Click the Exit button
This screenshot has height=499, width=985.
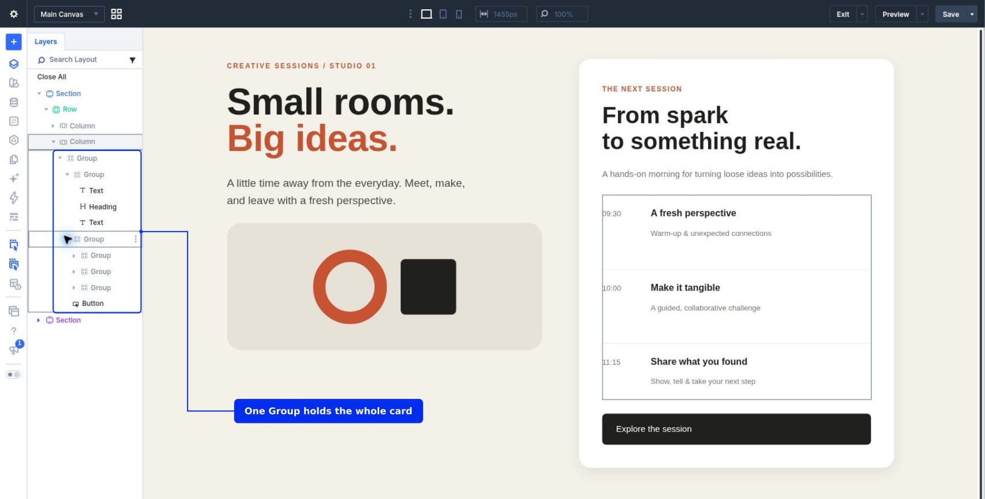pos(843,14)
